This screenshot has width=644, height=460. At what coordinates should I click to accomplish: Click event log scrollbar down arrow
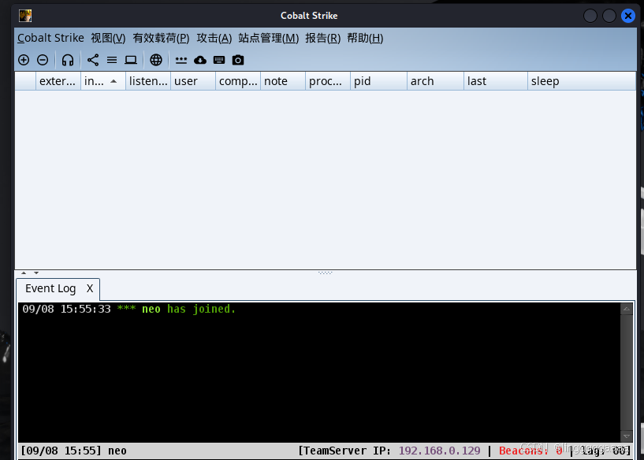(627, 436)
